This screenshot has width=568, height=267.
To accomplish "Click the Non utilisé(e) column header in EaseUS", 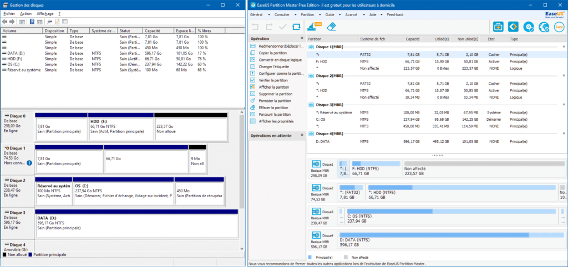I will click(465, 39).
